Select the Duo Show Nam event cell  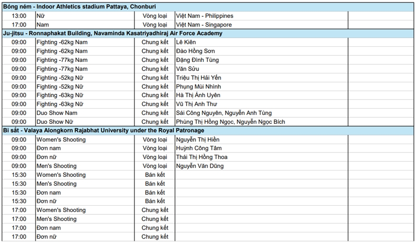[57, 113]
